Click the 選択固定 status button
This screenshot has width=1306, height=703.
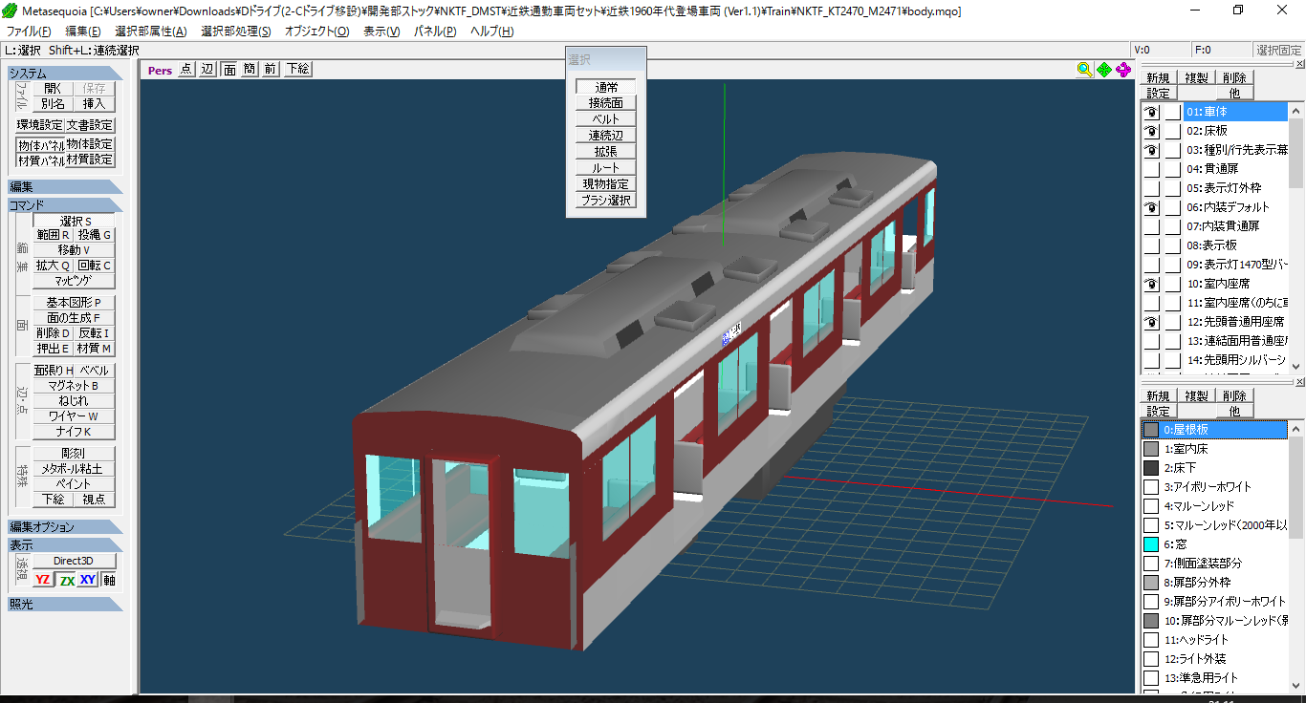coord(1278,50)
